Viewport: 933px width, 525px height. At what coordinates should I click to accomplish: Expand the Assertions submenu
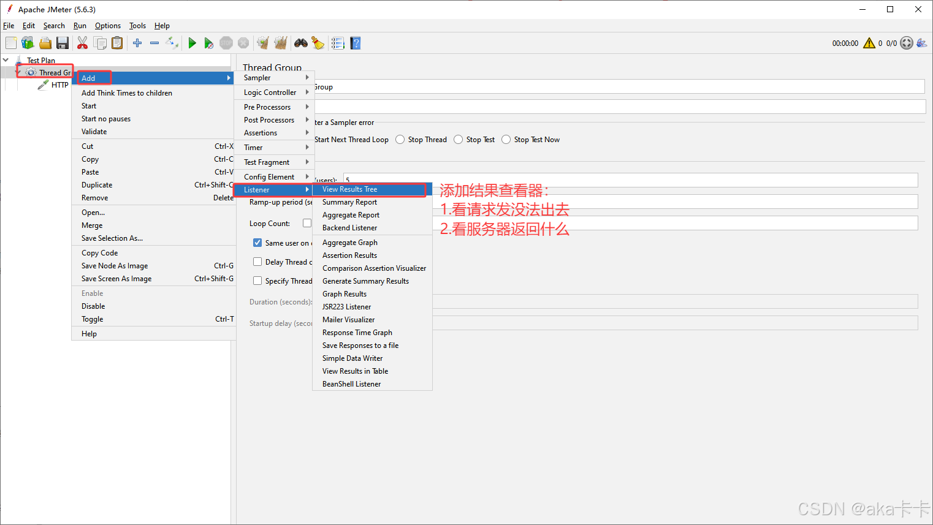(x=274, y=133)
